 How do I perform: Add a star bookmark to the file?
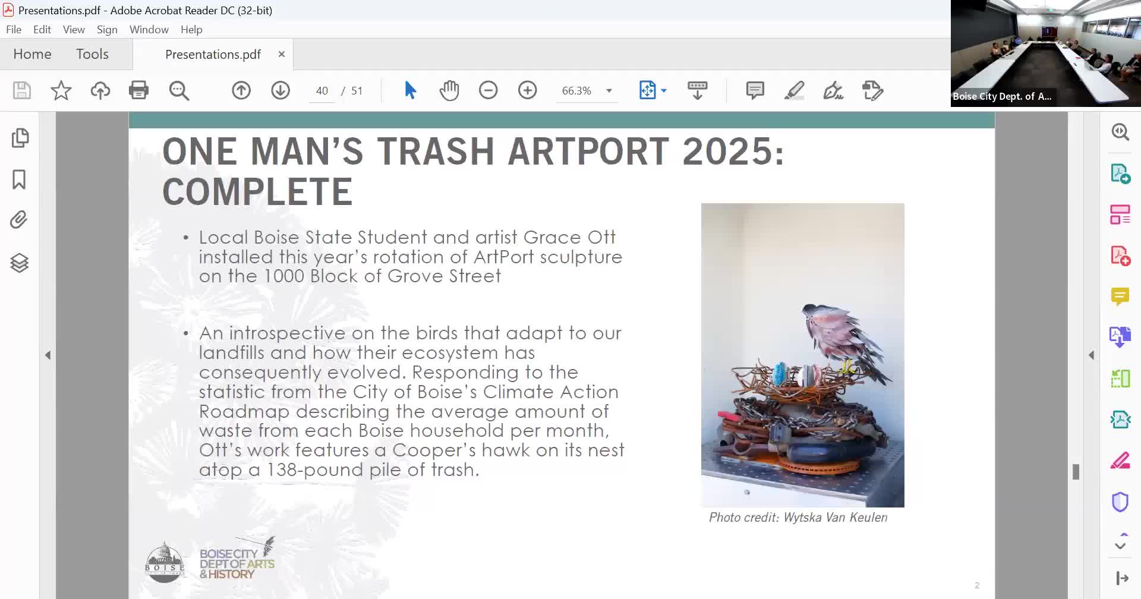coord(61,90)
